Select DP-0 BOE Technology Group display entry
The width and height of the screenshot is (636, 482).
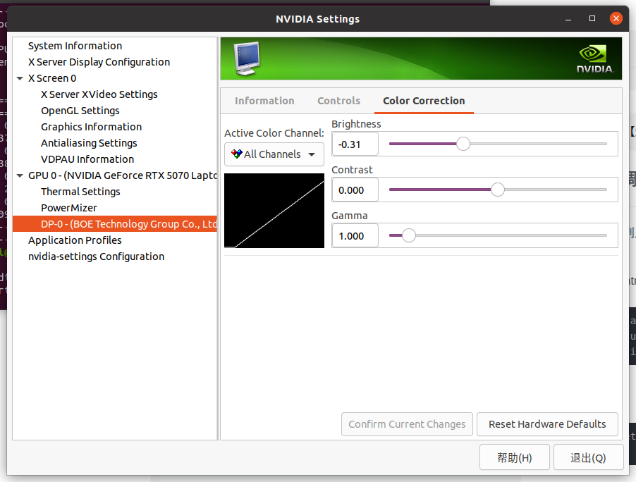[115, 224]
